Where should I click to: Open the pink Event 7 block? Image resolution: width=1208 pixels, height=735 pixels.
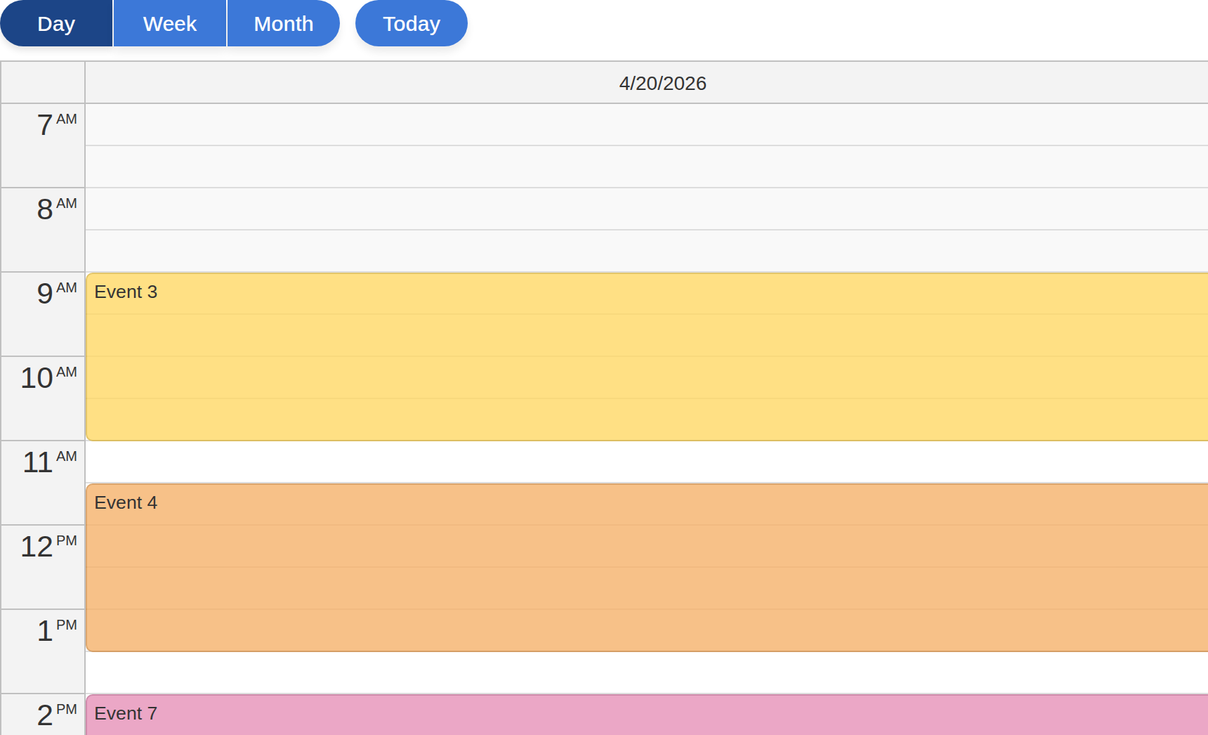point(647,715)
